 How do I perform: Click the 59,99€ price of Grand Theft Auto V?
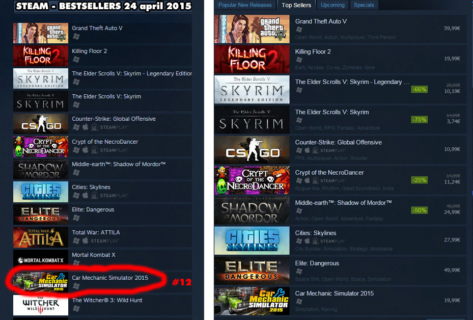[x=452, y=29]
